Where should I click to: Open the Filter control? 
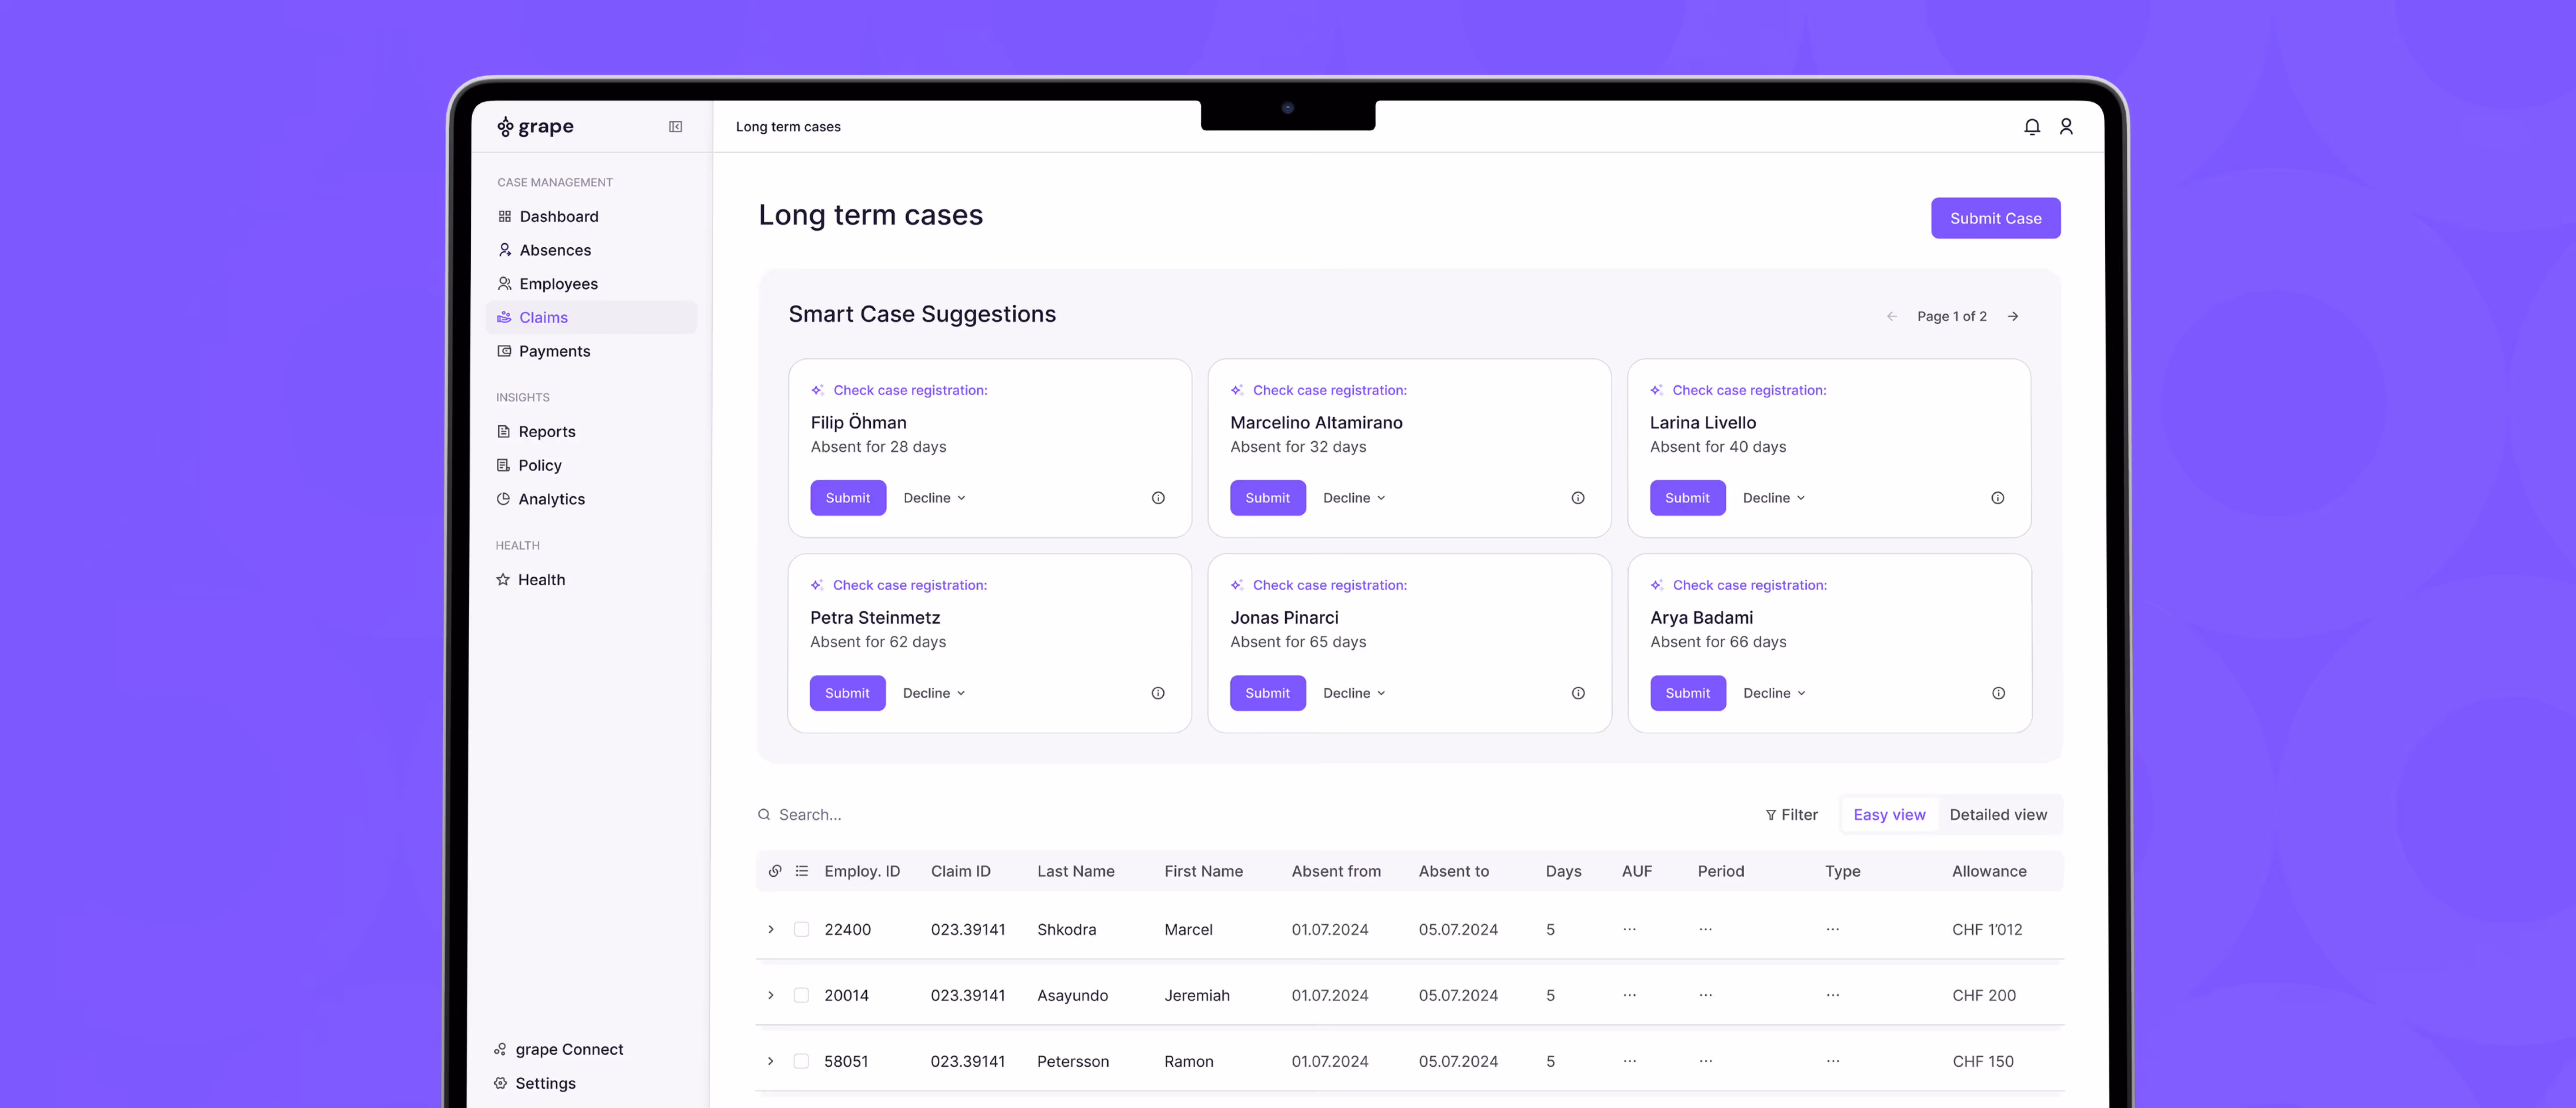(1791, 815)
